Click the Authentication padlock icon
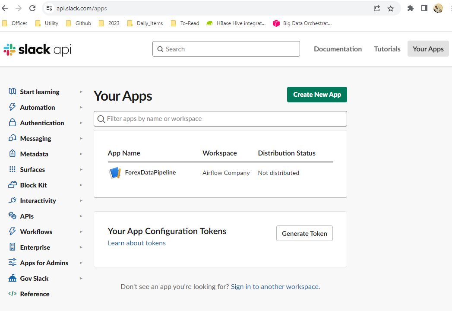Screen dimensions: 452x311 pos(12,123)
